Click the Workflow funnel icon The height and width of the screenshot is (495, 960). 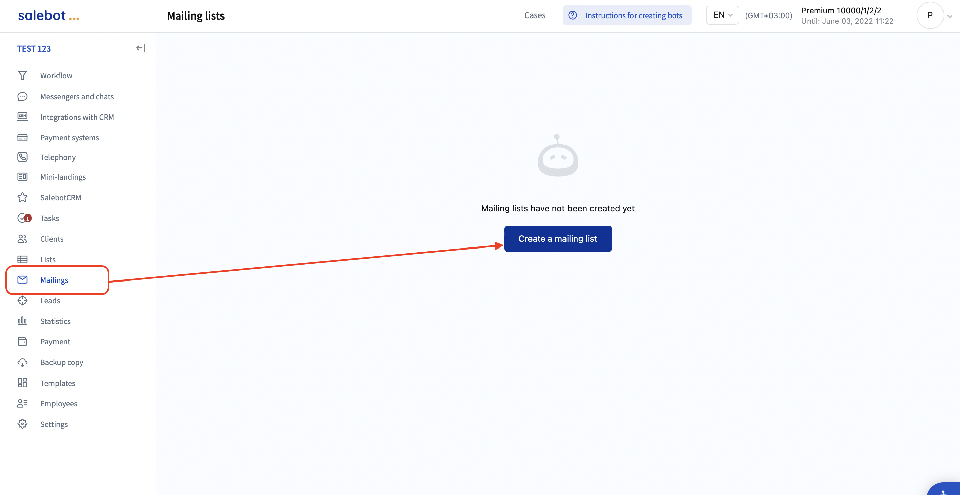tap(22, 76)
